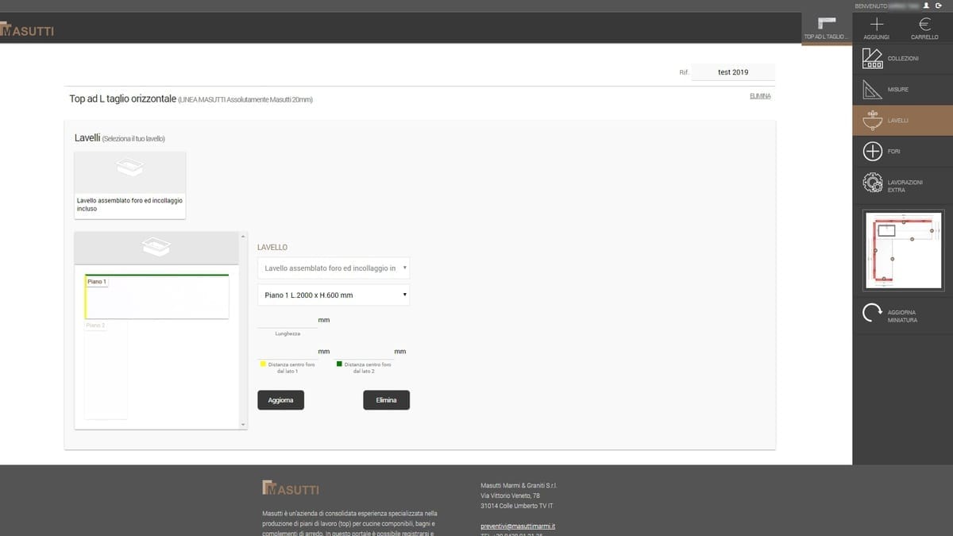953x536 pixels.
Task: Click the sink icon above Piano 1
Action: click(x=156, y=247)
